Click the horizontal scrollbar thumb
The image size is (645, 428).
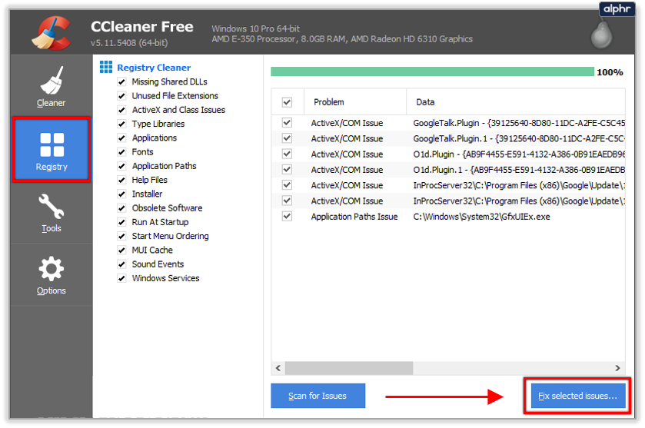349,368
